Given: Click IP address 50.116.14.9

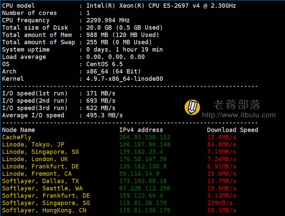Looking at the screenshot, I should pos(139,174).
